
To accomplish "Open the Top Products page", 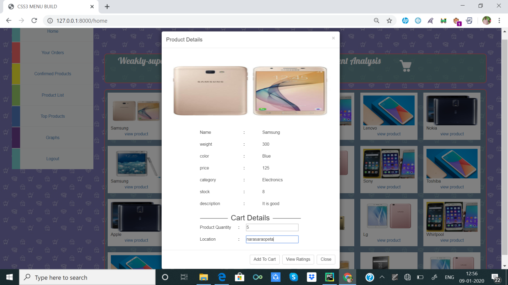I will 52,116.
